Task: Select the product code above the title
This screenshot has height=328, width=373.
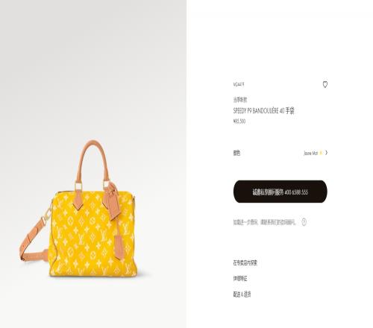Action: [239, 84]
